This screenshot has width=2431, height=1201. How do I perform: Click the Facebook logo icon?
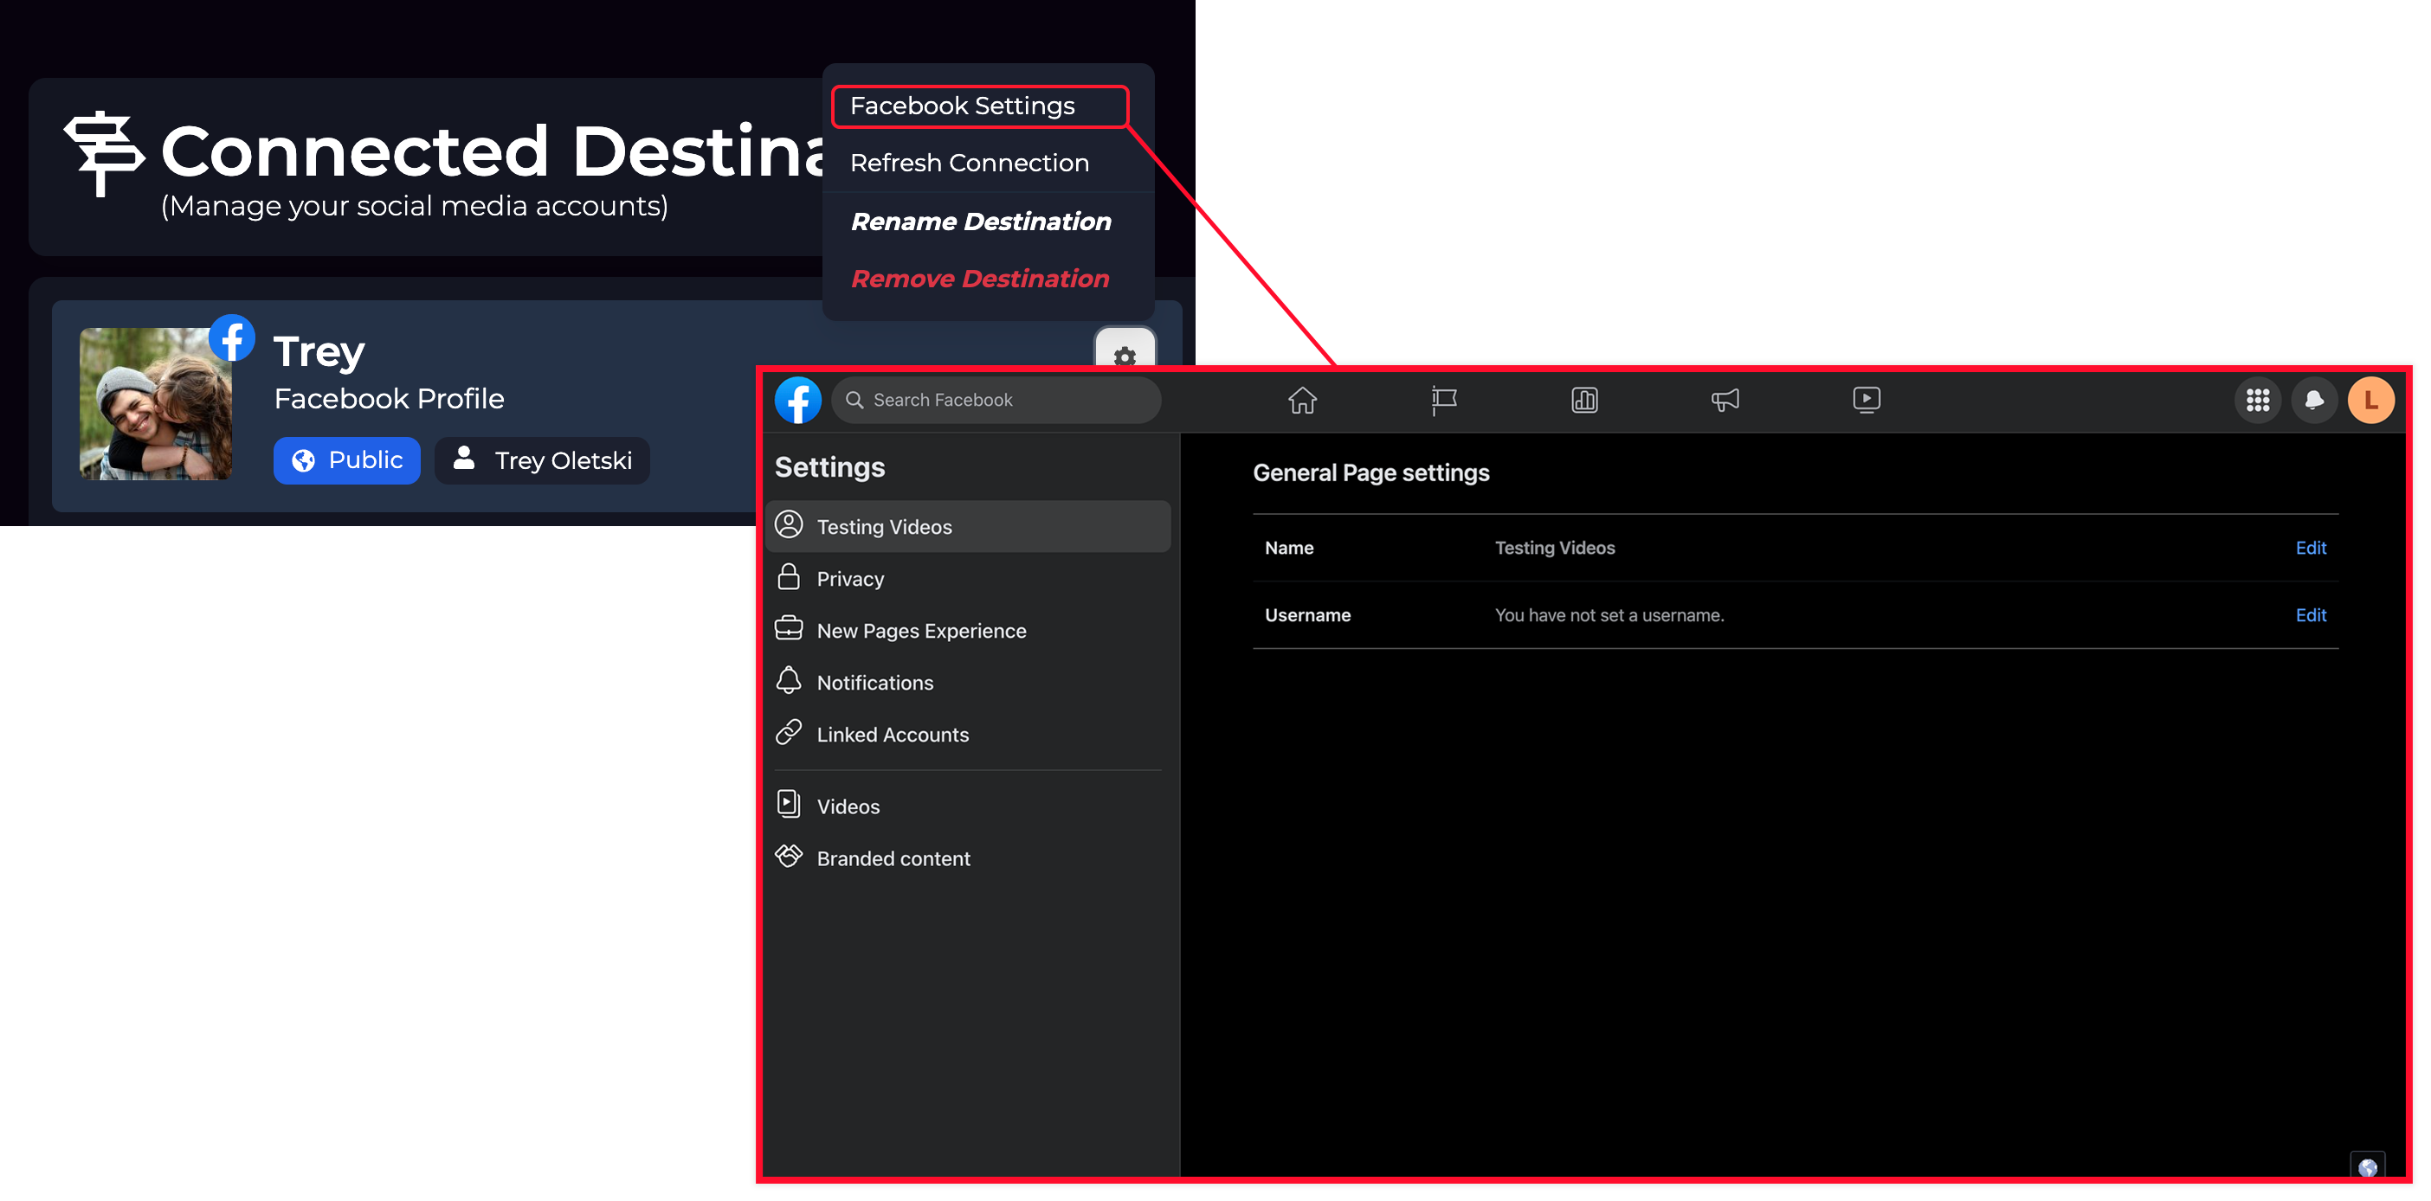click(x=797, y=400)
